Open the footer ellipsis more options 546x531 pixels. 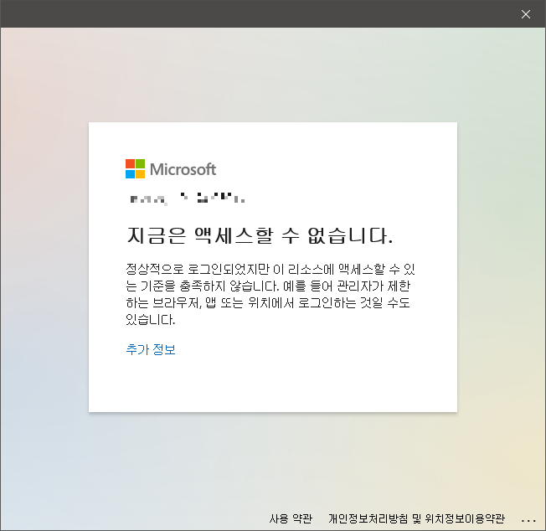pyautogui.click(x=528, y=521)
